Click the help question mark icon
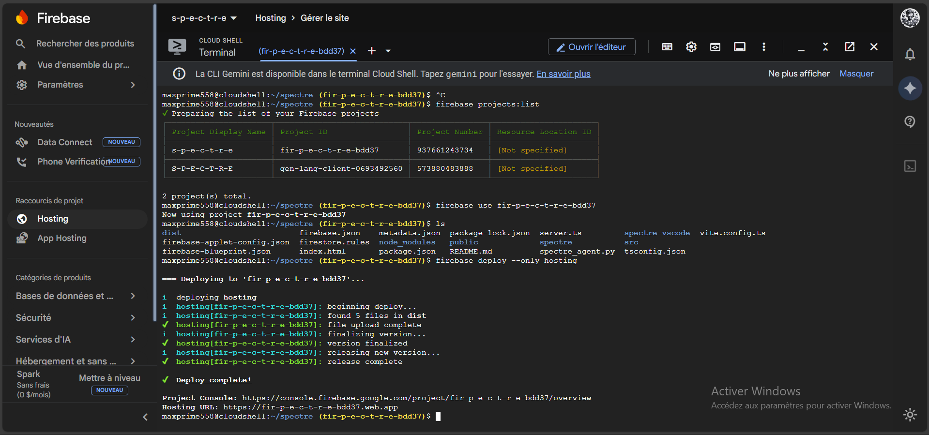Viewport: 929px width, 435px height. 910,121
